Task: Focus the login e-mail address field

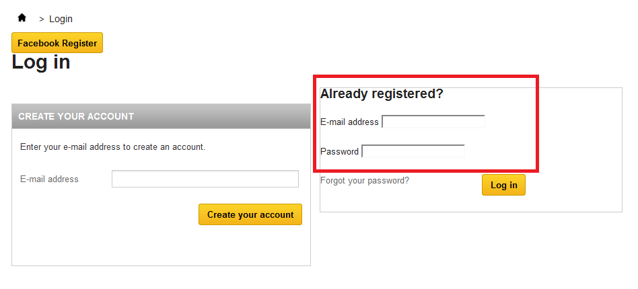Action: [433, 122]
